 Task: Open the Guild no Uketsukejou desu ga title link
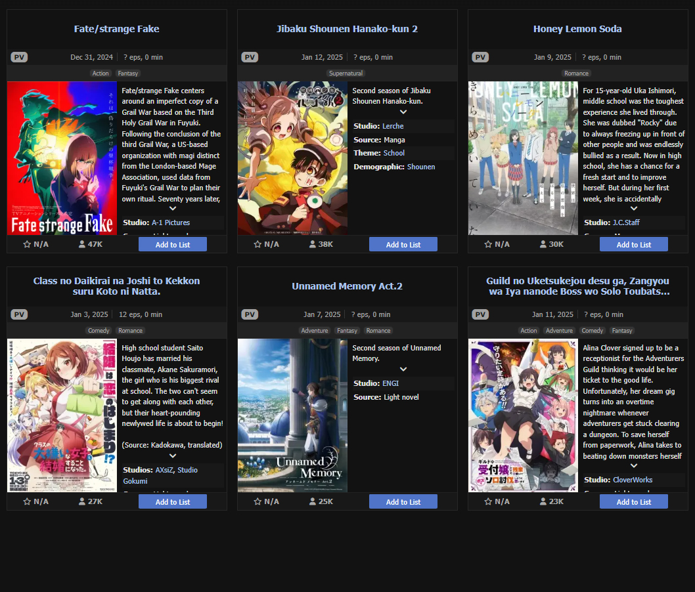point(577,286)
